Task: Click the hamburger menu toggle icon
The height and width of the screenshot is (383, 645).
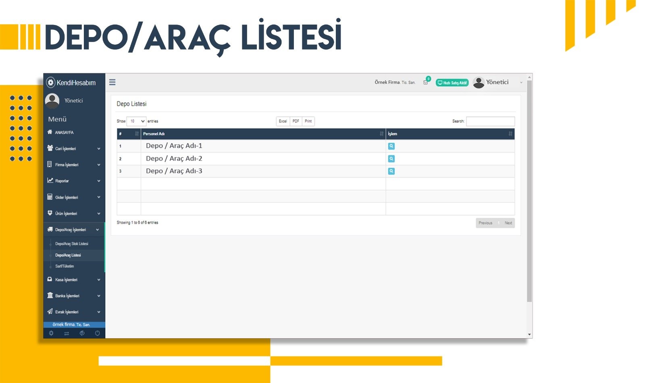Action: 112,82
